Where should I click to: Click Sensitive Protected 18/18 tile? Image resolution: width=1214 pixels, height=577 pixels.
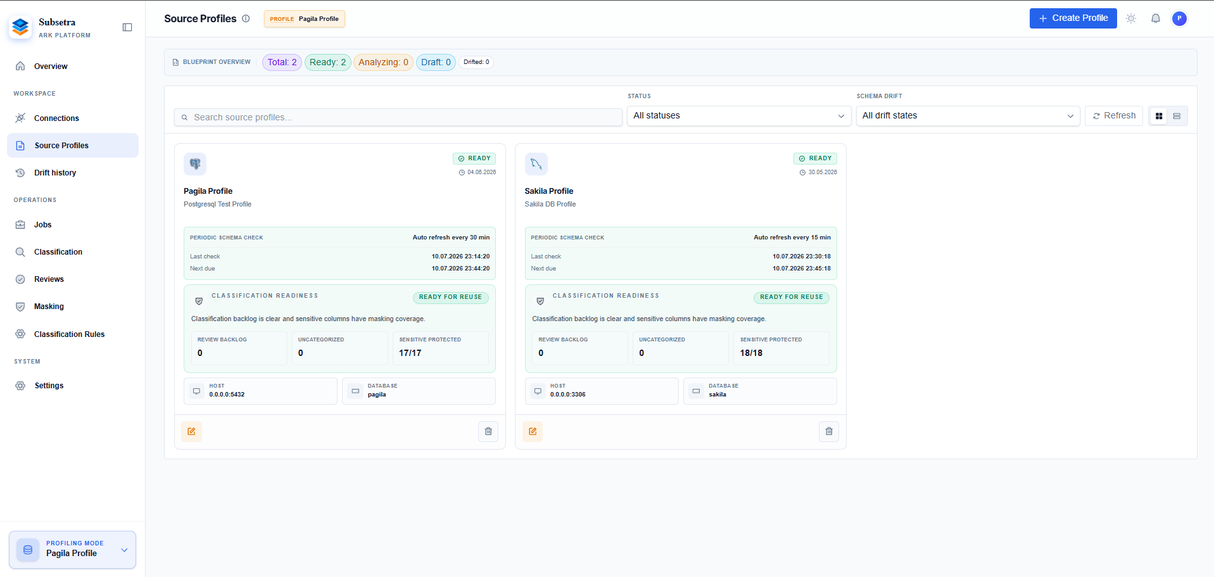781,348
